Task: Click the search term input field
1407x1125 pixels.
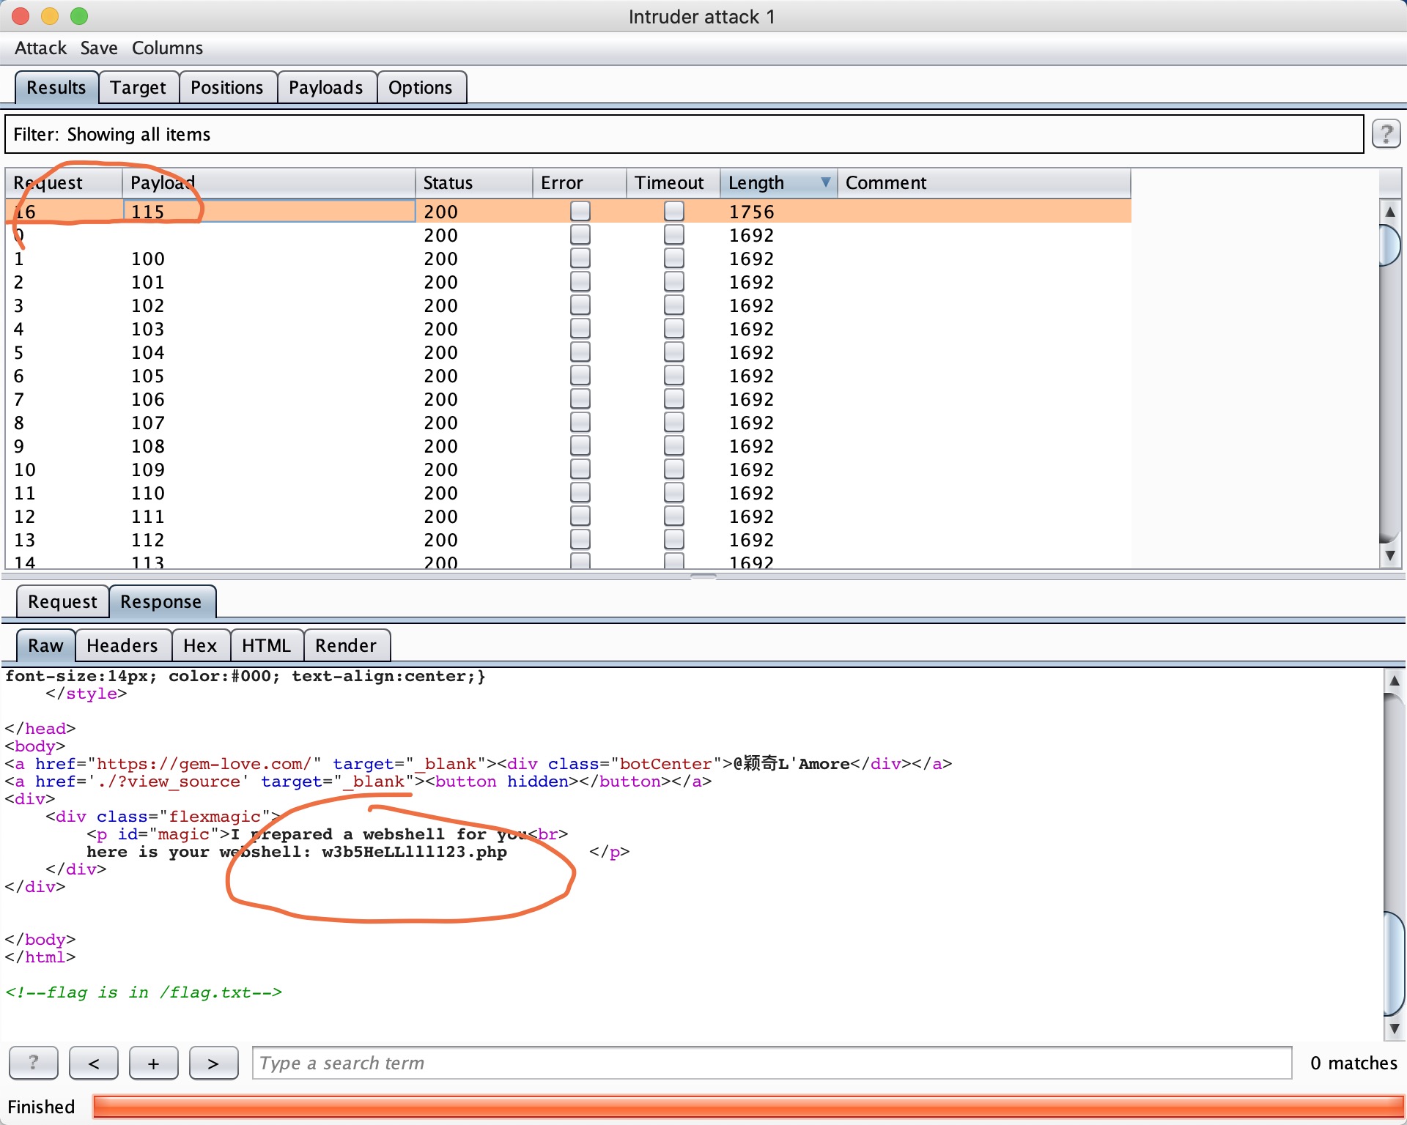Action: [x=771, y=1063]
